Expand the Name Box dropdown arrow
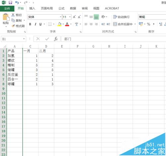Image resolution: width=166 pixels, height=156 pixels. coord(24,39)
